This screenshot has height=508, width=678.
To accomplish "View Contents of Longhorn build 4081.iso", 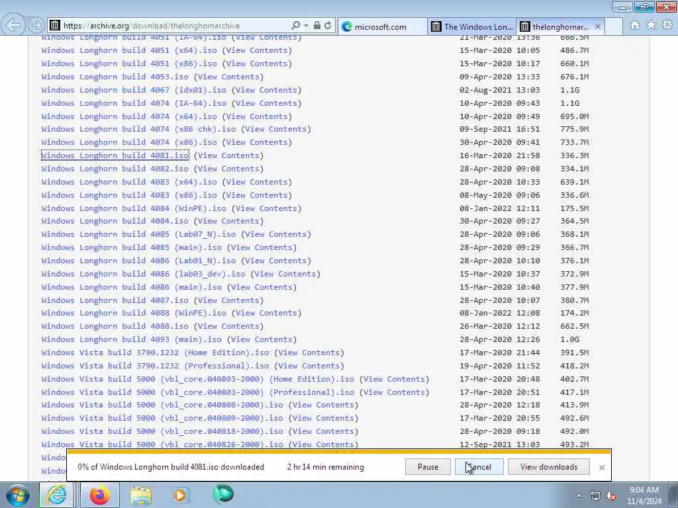I will (228, 155).
